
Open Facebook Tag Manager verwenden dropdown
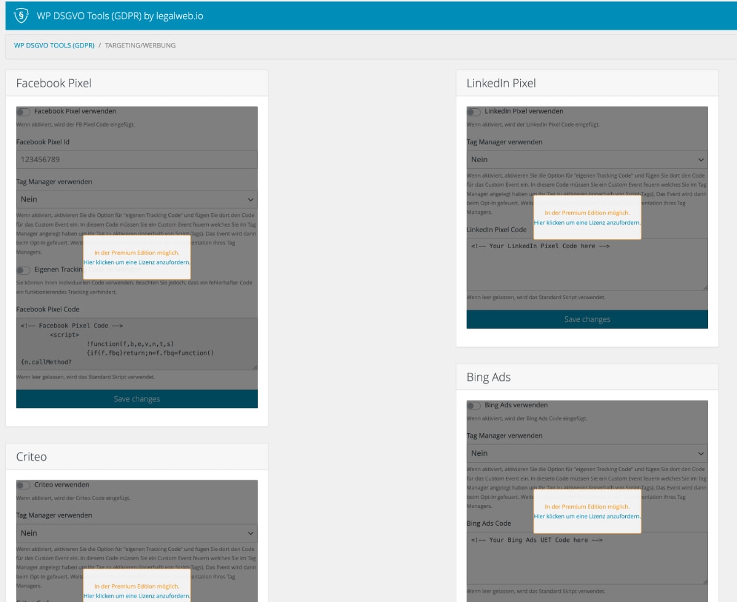pos(136,200)
